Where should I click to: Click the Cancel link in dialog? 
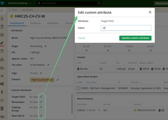pos(81,38)
